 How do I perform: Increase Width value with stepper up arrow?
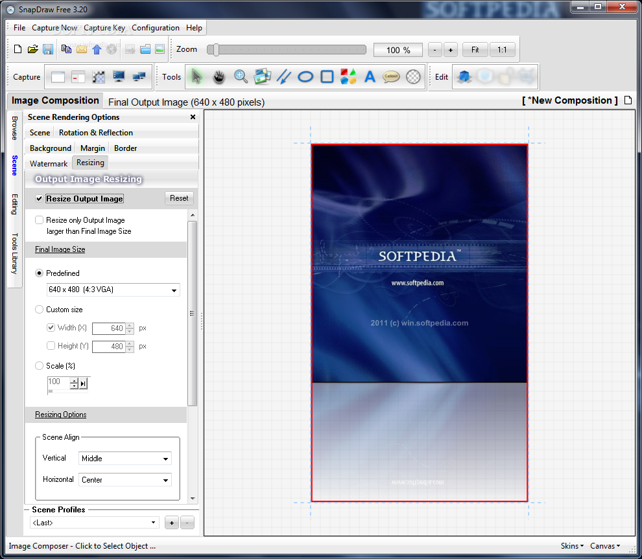click(x=130, y=326)
